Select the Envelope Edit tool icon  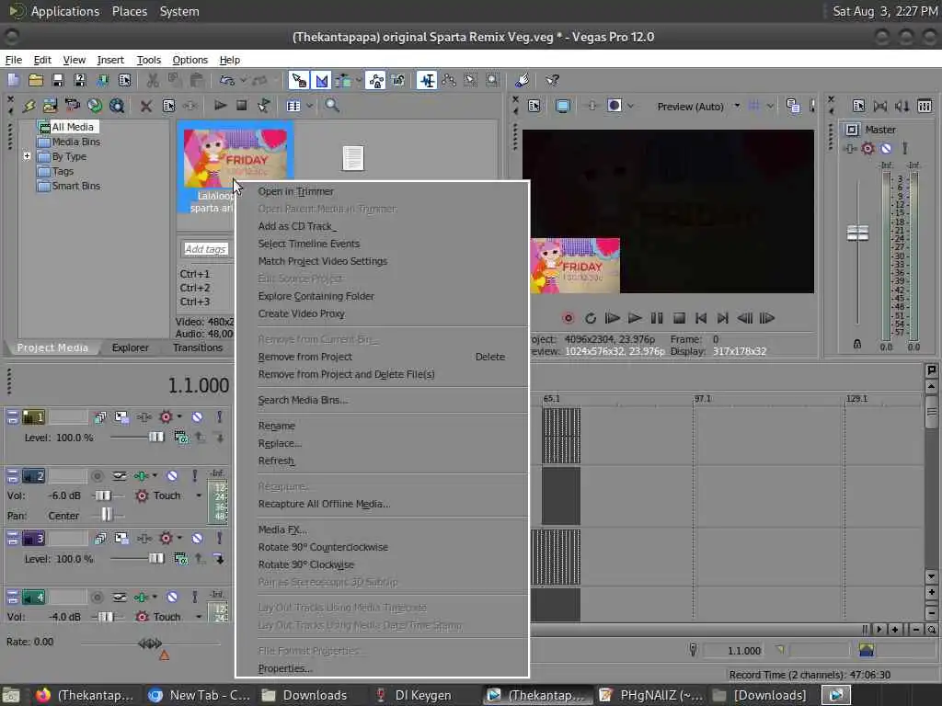click(x=449, y=80)
